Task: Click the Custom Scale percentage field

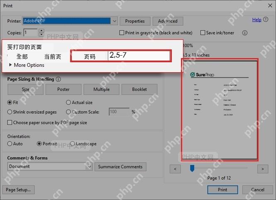Action: coord(119,112)
